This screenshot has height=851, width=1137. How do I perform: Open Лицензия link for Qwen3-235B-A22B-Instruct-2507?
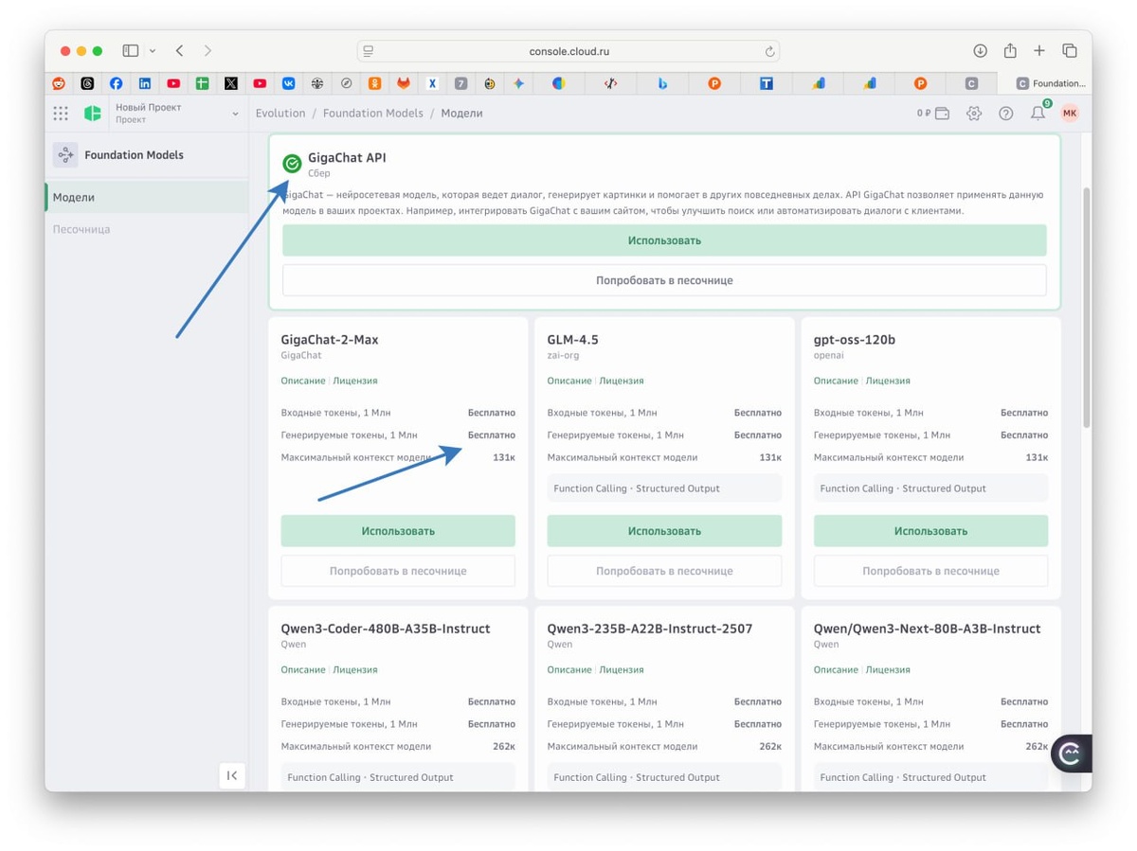pos(622,669)
